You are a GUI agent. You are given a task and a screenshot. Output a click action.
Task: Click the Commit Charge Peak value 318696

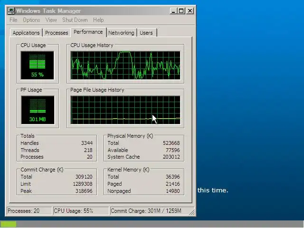(84, 191)
